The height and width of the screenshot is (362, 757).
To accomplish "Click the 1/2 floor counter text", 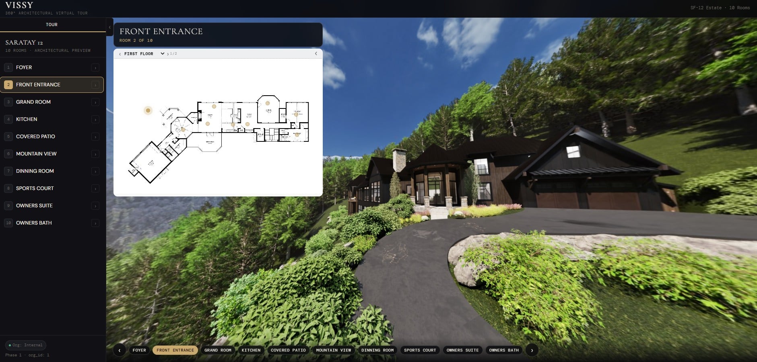I will 173,53.
